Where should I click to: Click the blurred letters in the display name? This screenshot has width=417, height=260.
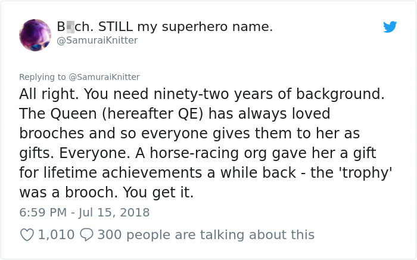pyautogui.click(x=71, y=27)
